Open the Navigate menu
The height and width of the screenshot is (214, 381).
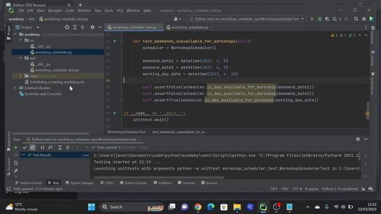click(x=55, y=11)
